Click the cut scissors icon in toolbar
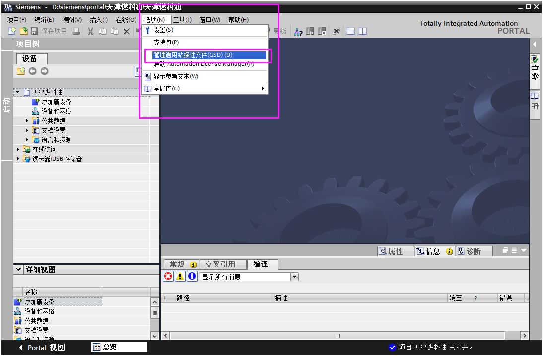 (x=90, y=31)
